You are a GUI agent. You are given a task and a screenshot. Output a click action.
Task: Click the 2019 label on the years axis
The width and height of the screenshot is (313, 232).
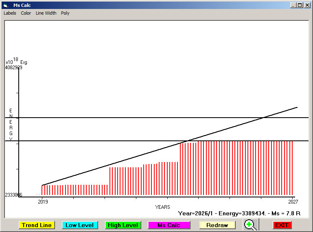pos(43,201)
